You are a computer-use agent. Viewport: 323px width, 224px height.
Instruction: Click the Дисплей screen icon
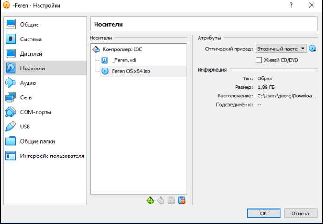coord(10,54)
